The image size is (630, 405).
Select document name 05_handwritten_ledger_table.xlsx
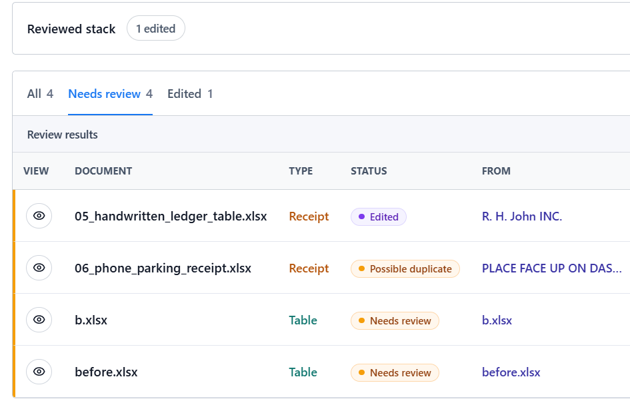[171, 216]
